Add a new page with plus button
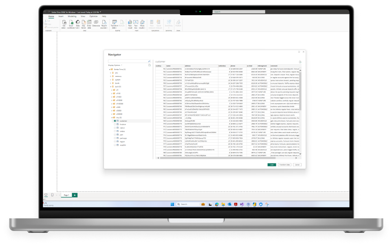 point(75,195)
